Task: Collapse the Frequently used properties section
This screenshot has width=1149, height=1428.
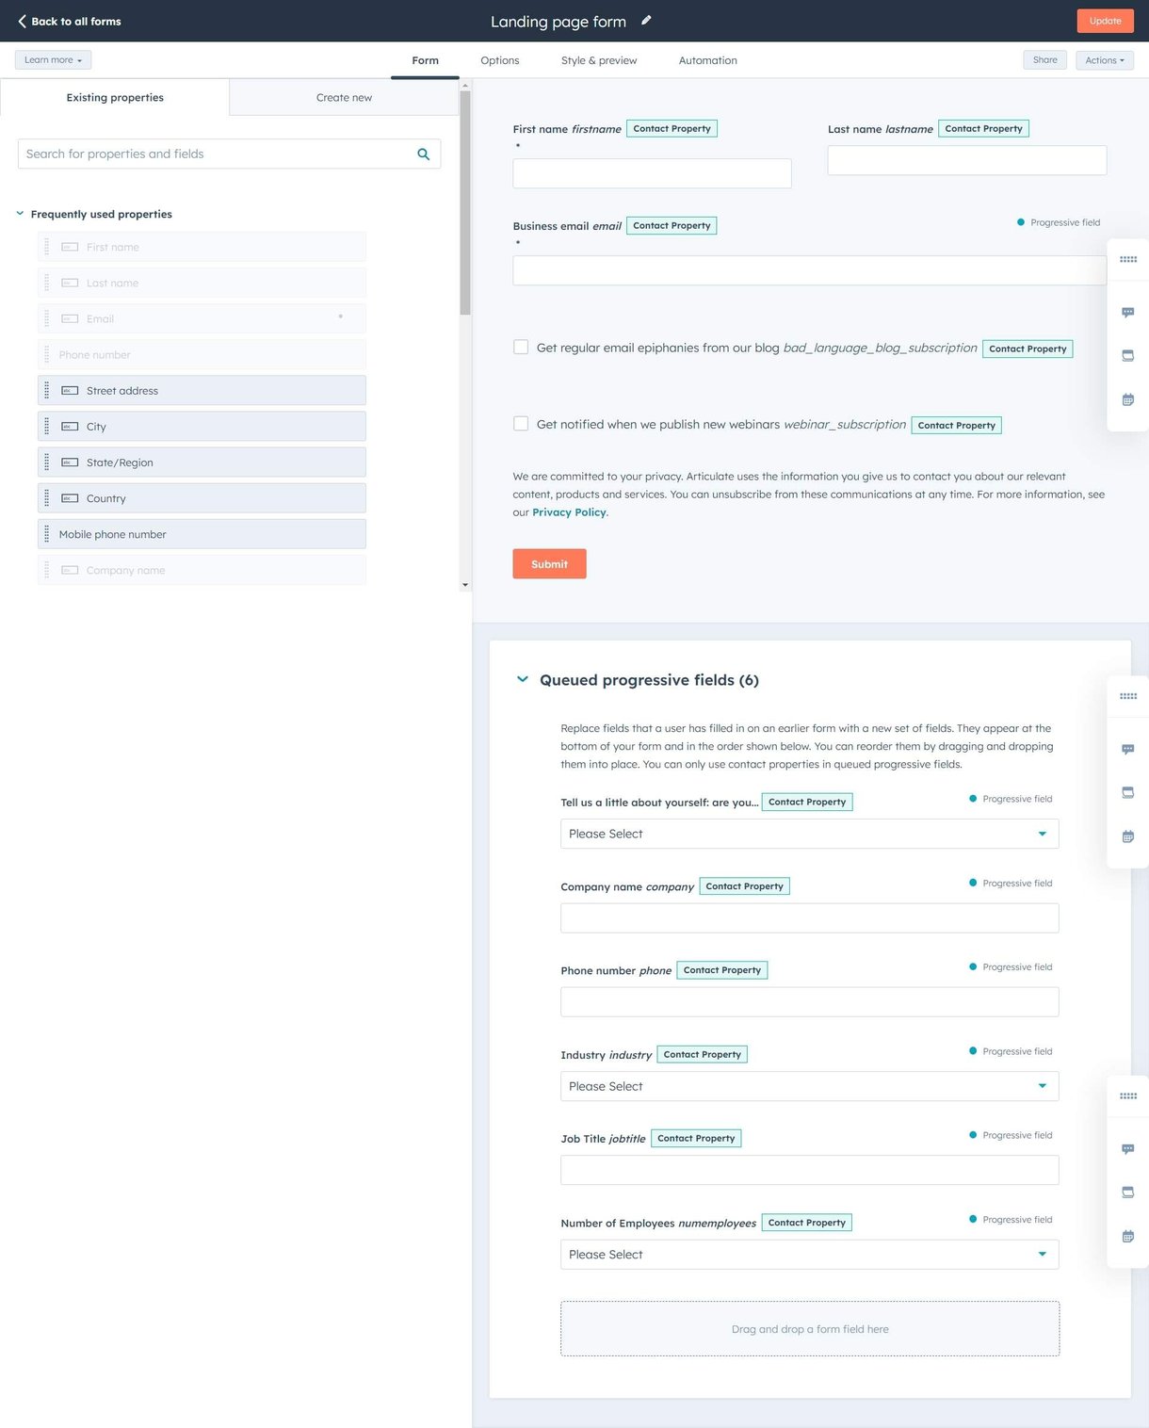Action: [x=20, y=214]
